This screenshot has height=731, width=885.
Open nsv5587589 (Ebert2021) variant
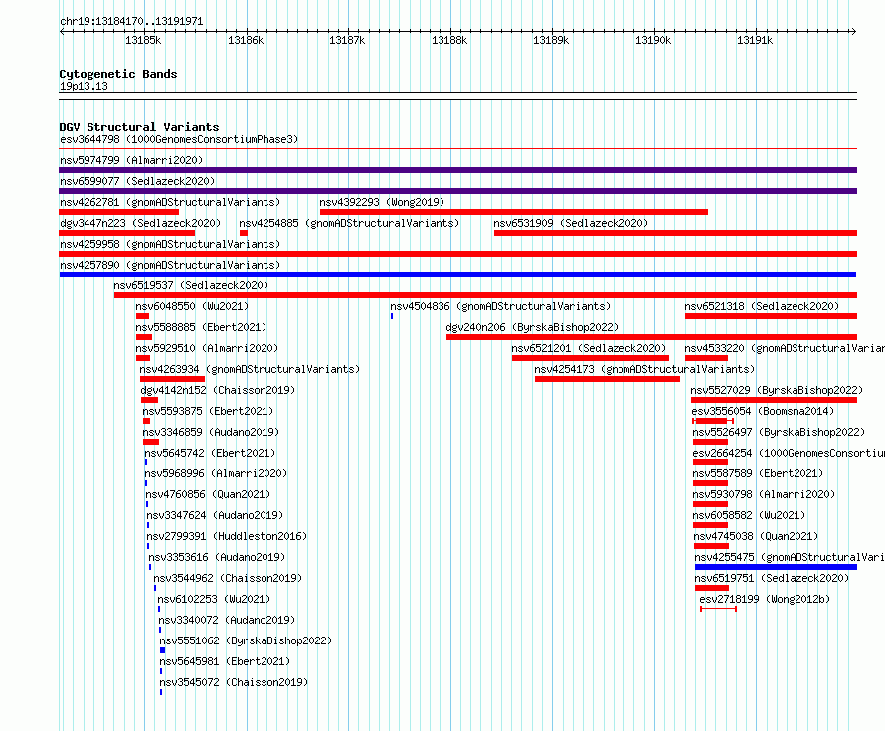[x=758, y=473]
